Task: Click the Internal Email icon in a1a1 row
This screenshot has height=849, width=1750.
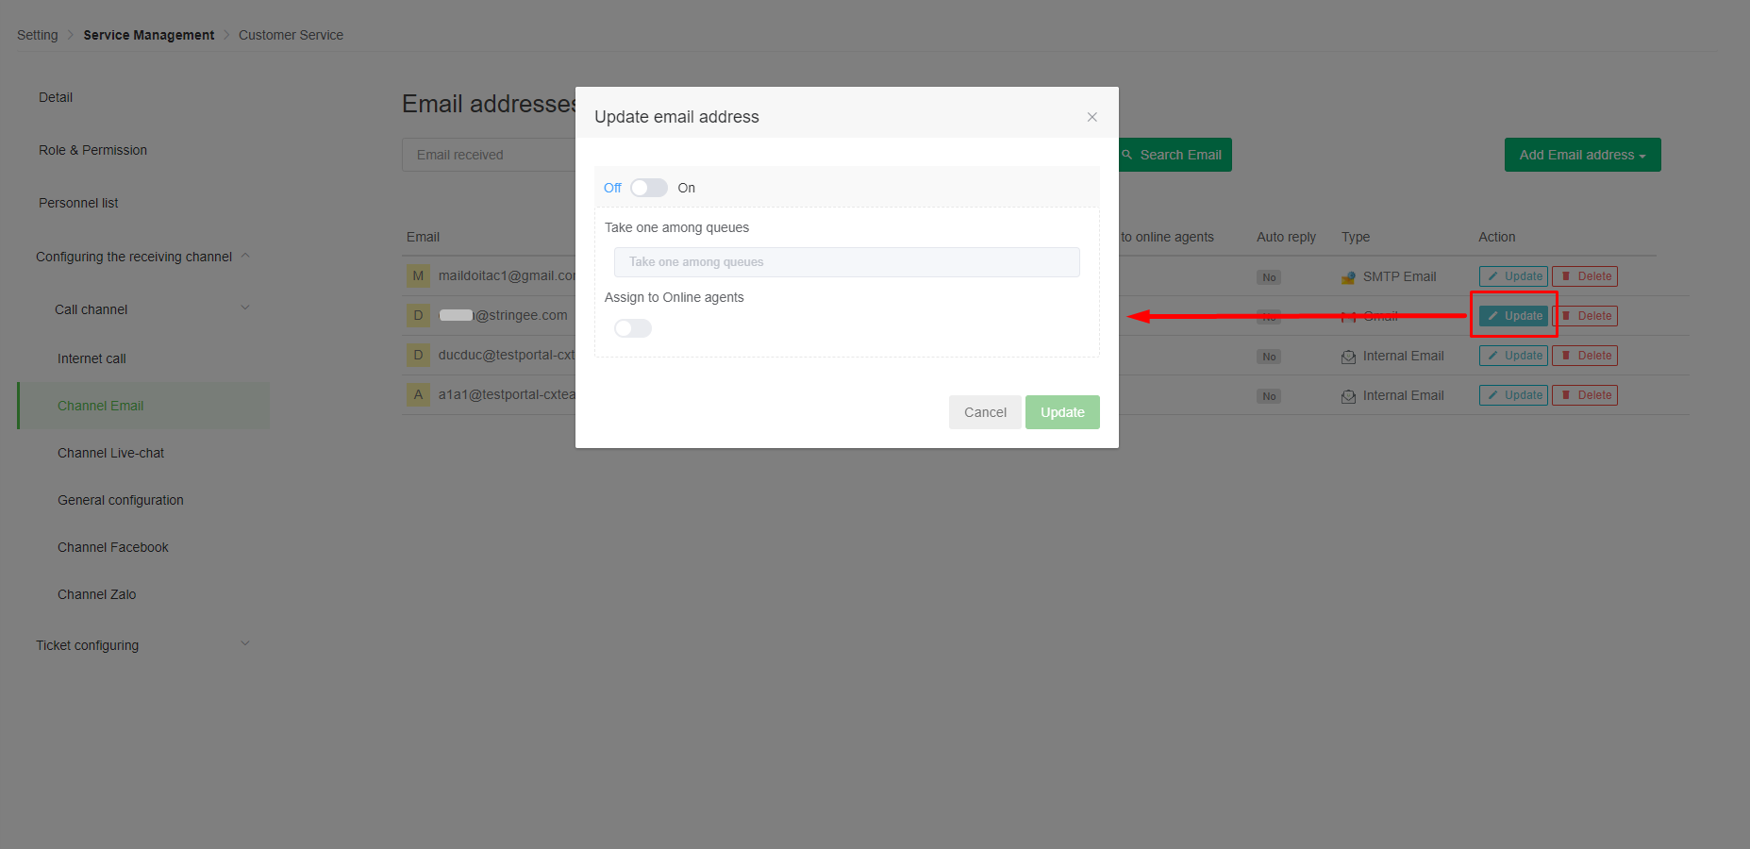Action: 1348,396
